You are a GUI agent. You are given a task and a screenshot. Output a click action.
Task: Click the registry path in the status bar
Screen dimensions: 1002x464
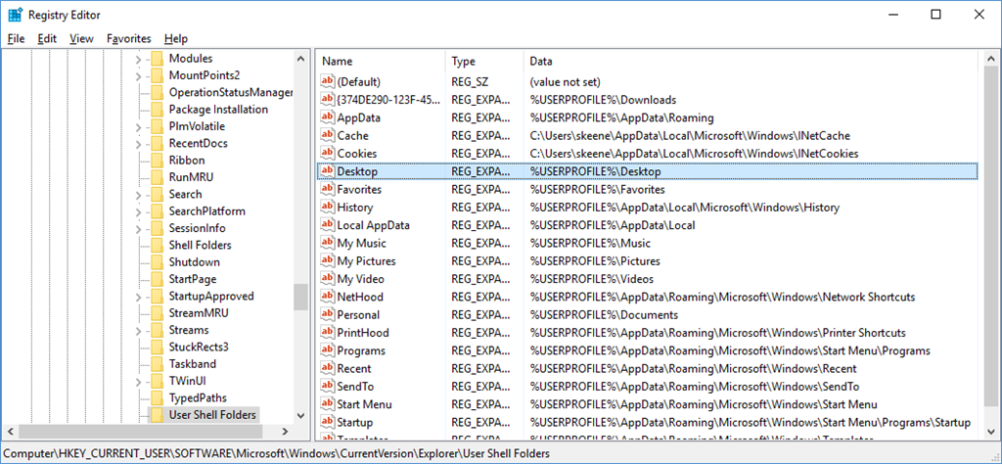click(x=276, y=453)
